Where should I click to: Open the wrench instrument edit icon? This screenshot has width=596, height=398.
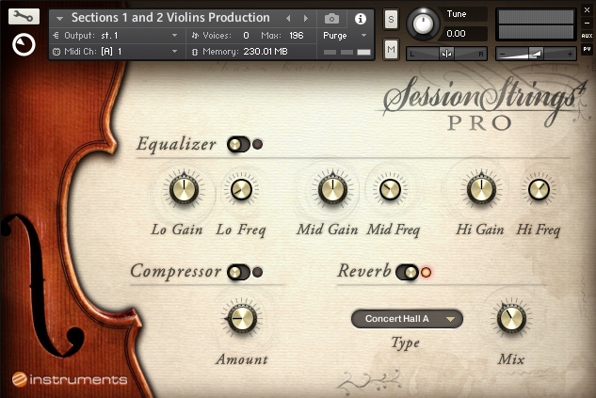24,16
